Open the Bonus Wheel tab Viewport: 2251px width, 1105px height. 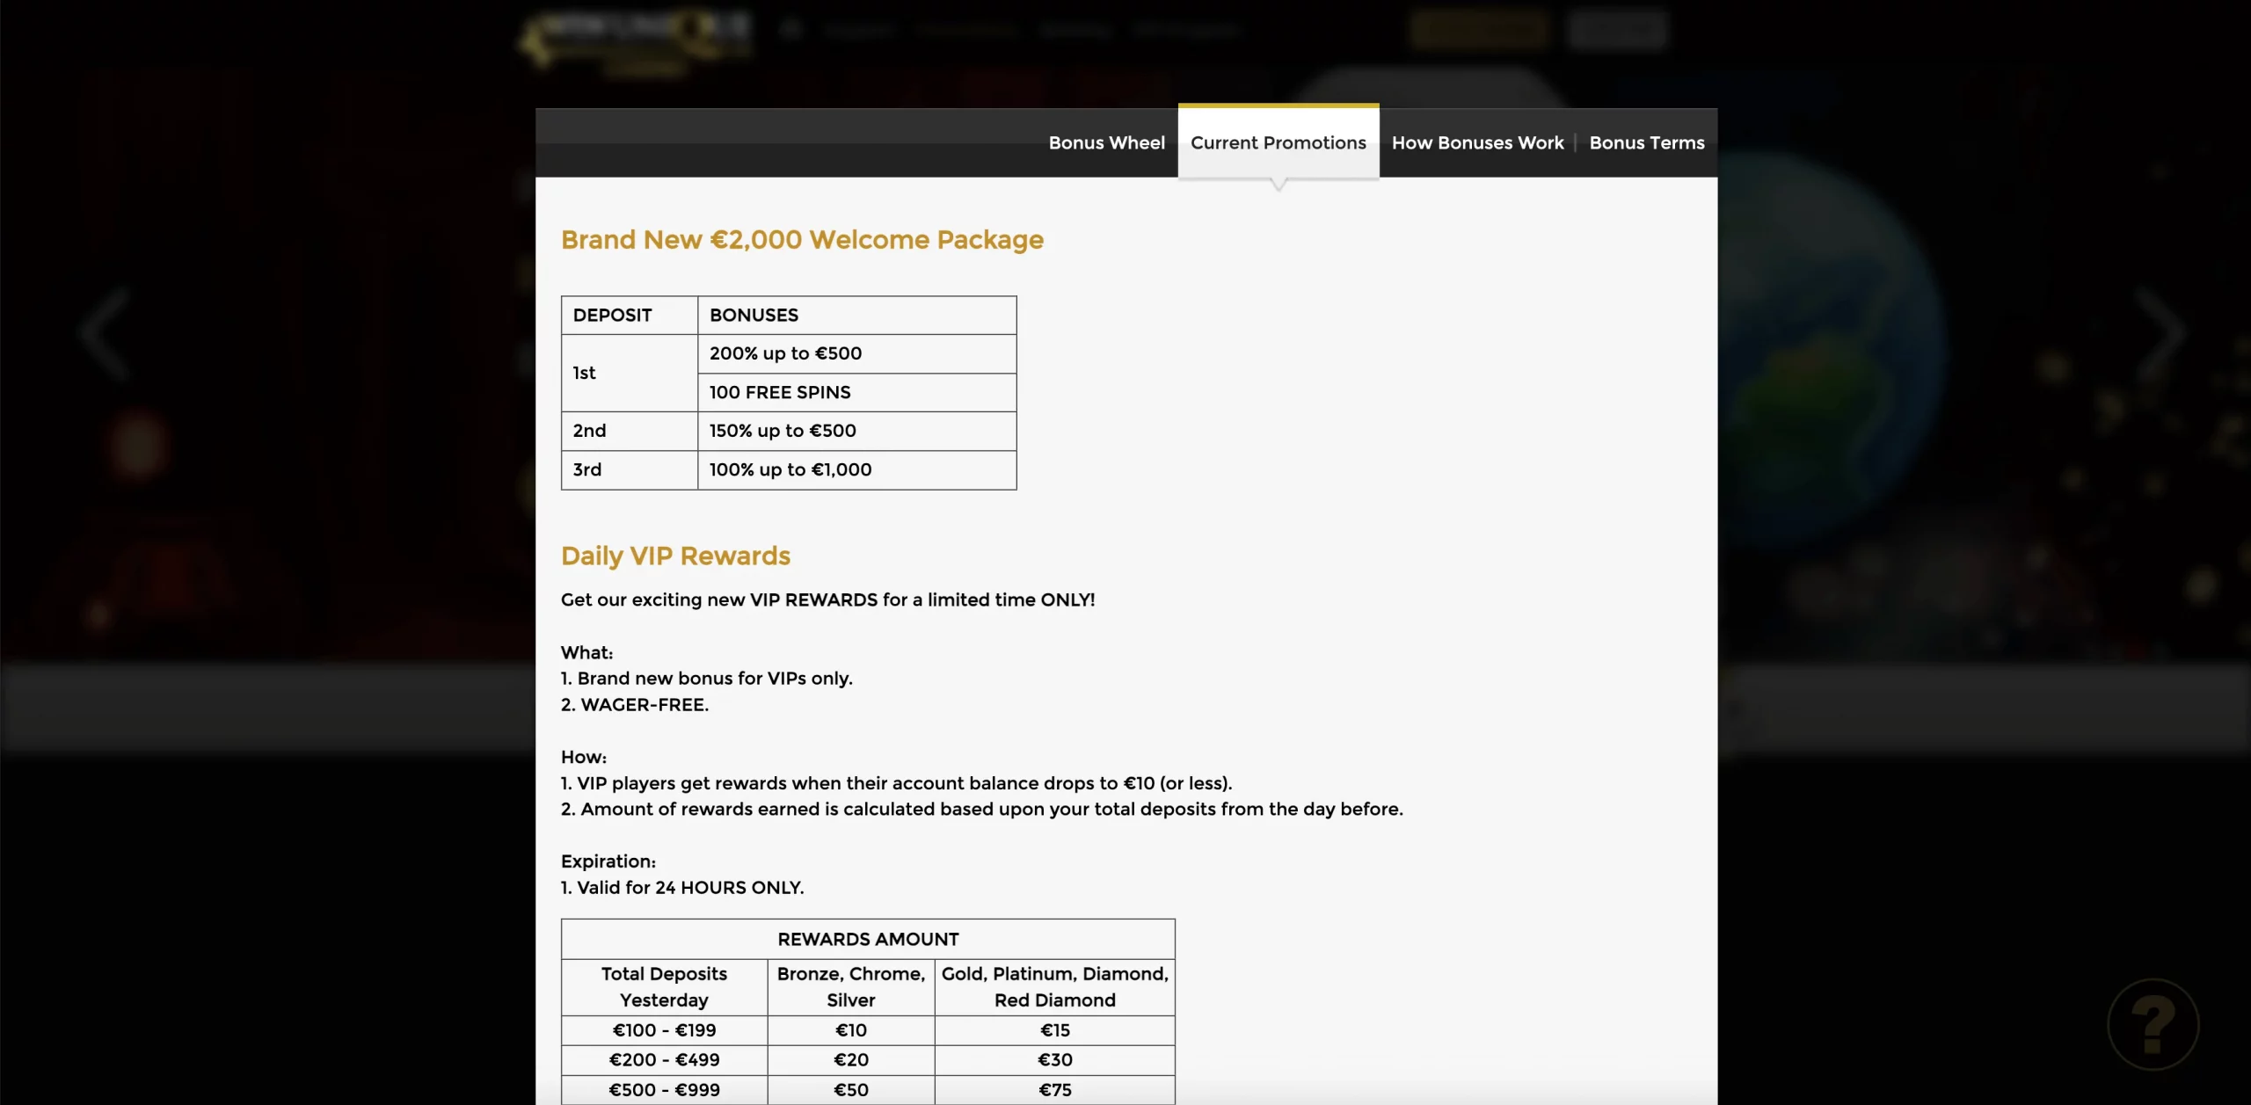pos(1106,142)
